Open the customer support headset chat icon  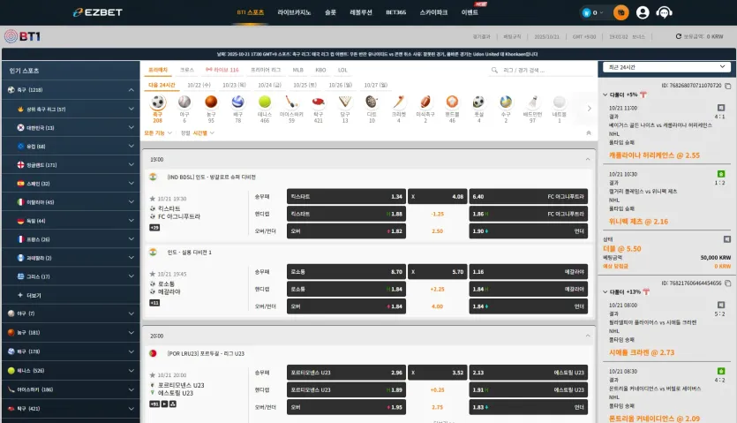(x=664, y=12)
